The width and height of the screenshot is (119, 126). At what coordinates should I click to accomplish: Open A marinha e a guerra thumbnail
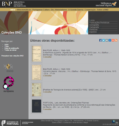click(37, 54)
